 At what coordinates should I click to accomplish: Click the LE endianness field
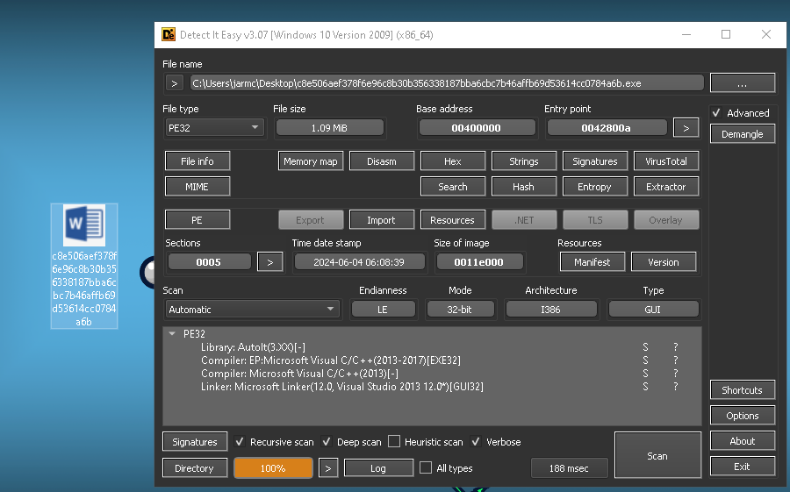pos(383,310)
